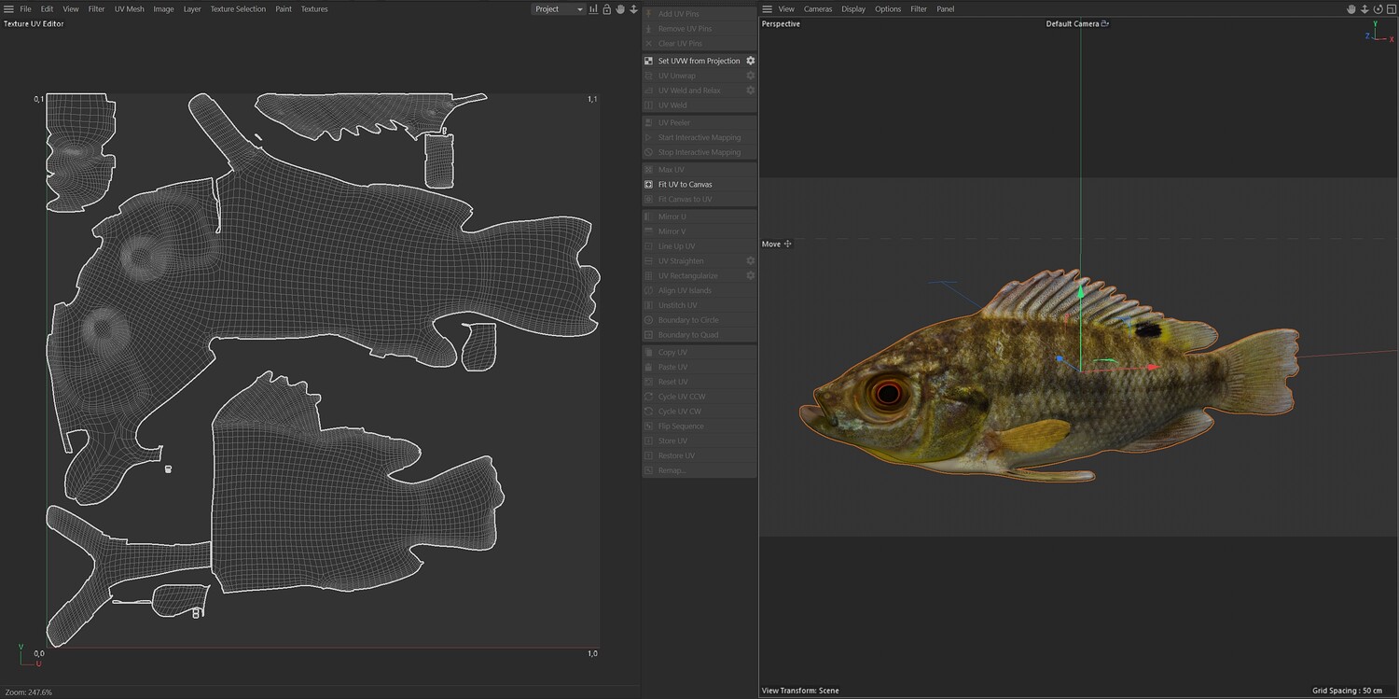1399x699 pixels.
Task: Open the Texture UV Editor hamburger menu
Action: 8,9
